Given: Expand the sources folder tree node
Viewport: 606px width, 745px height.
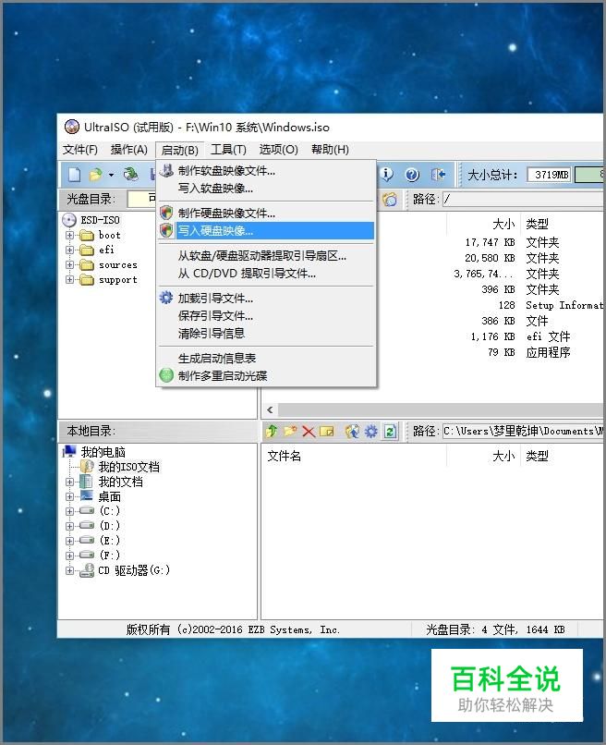Looking at the screenshot, I should (70, 264).
